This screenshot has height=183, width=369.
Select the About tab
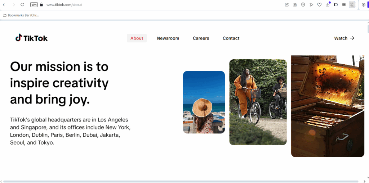(137, 38)
